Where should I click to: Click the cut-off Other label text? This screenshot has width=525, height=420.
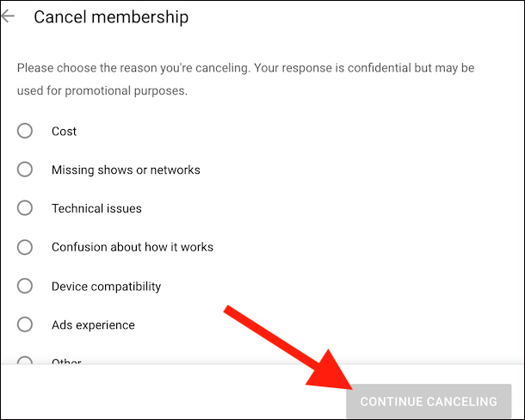pyautogui.click(x=66, y=361)
